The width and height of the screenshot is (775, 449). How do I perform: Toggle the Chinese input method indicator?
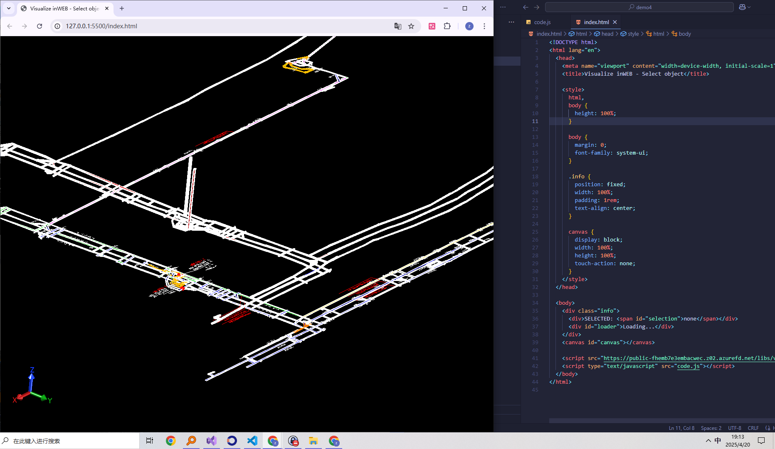718,441
